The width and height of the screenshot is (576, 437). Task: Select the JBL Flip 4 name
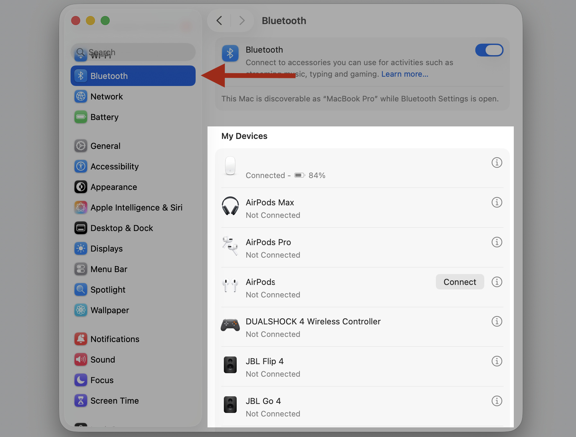[265, 361]
